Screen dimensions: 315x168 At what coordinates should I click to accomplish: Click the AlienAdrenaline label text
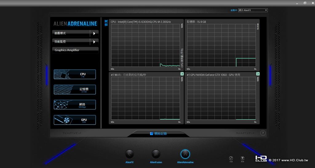[x=185, y=162]
